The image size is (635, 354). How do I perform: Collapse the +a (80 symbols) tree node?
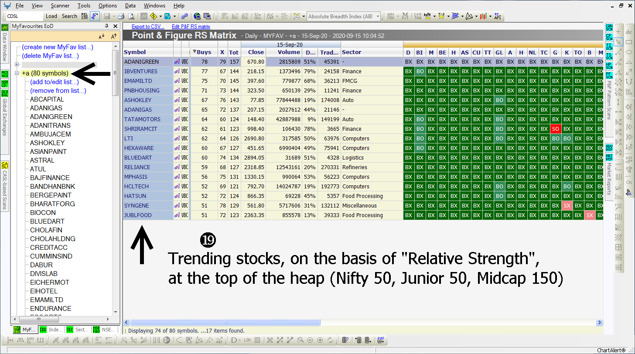[x=17, y=73]
